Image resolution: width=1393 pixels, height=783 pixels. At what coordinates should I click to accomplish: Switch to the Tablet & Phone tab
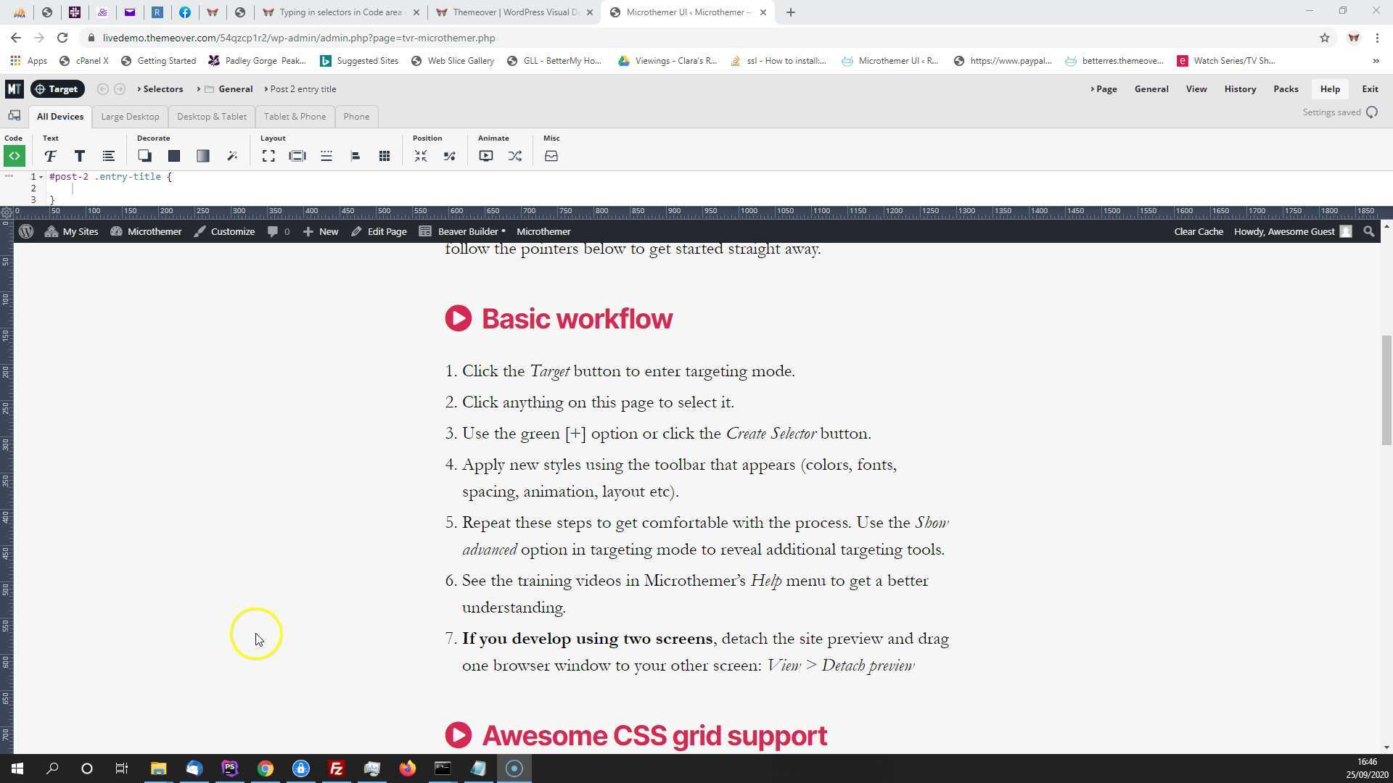295,117
